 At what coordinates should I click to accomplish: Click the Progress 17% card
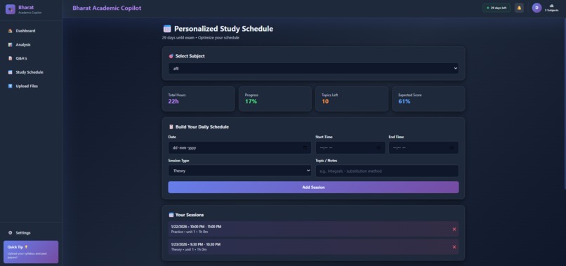tap(275, 98)
